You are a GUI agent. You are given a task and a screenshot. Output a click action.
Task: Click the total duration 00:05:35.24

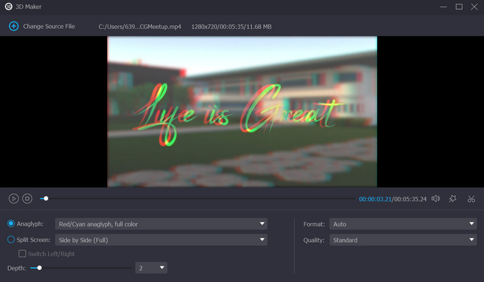coord(410,199)
